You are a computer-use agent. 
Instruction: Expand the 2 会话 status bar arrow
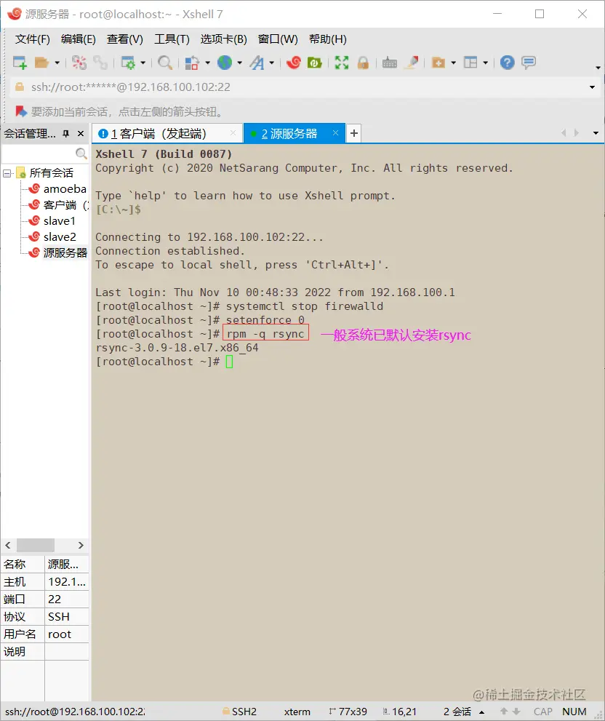click(x=482, y=712)
